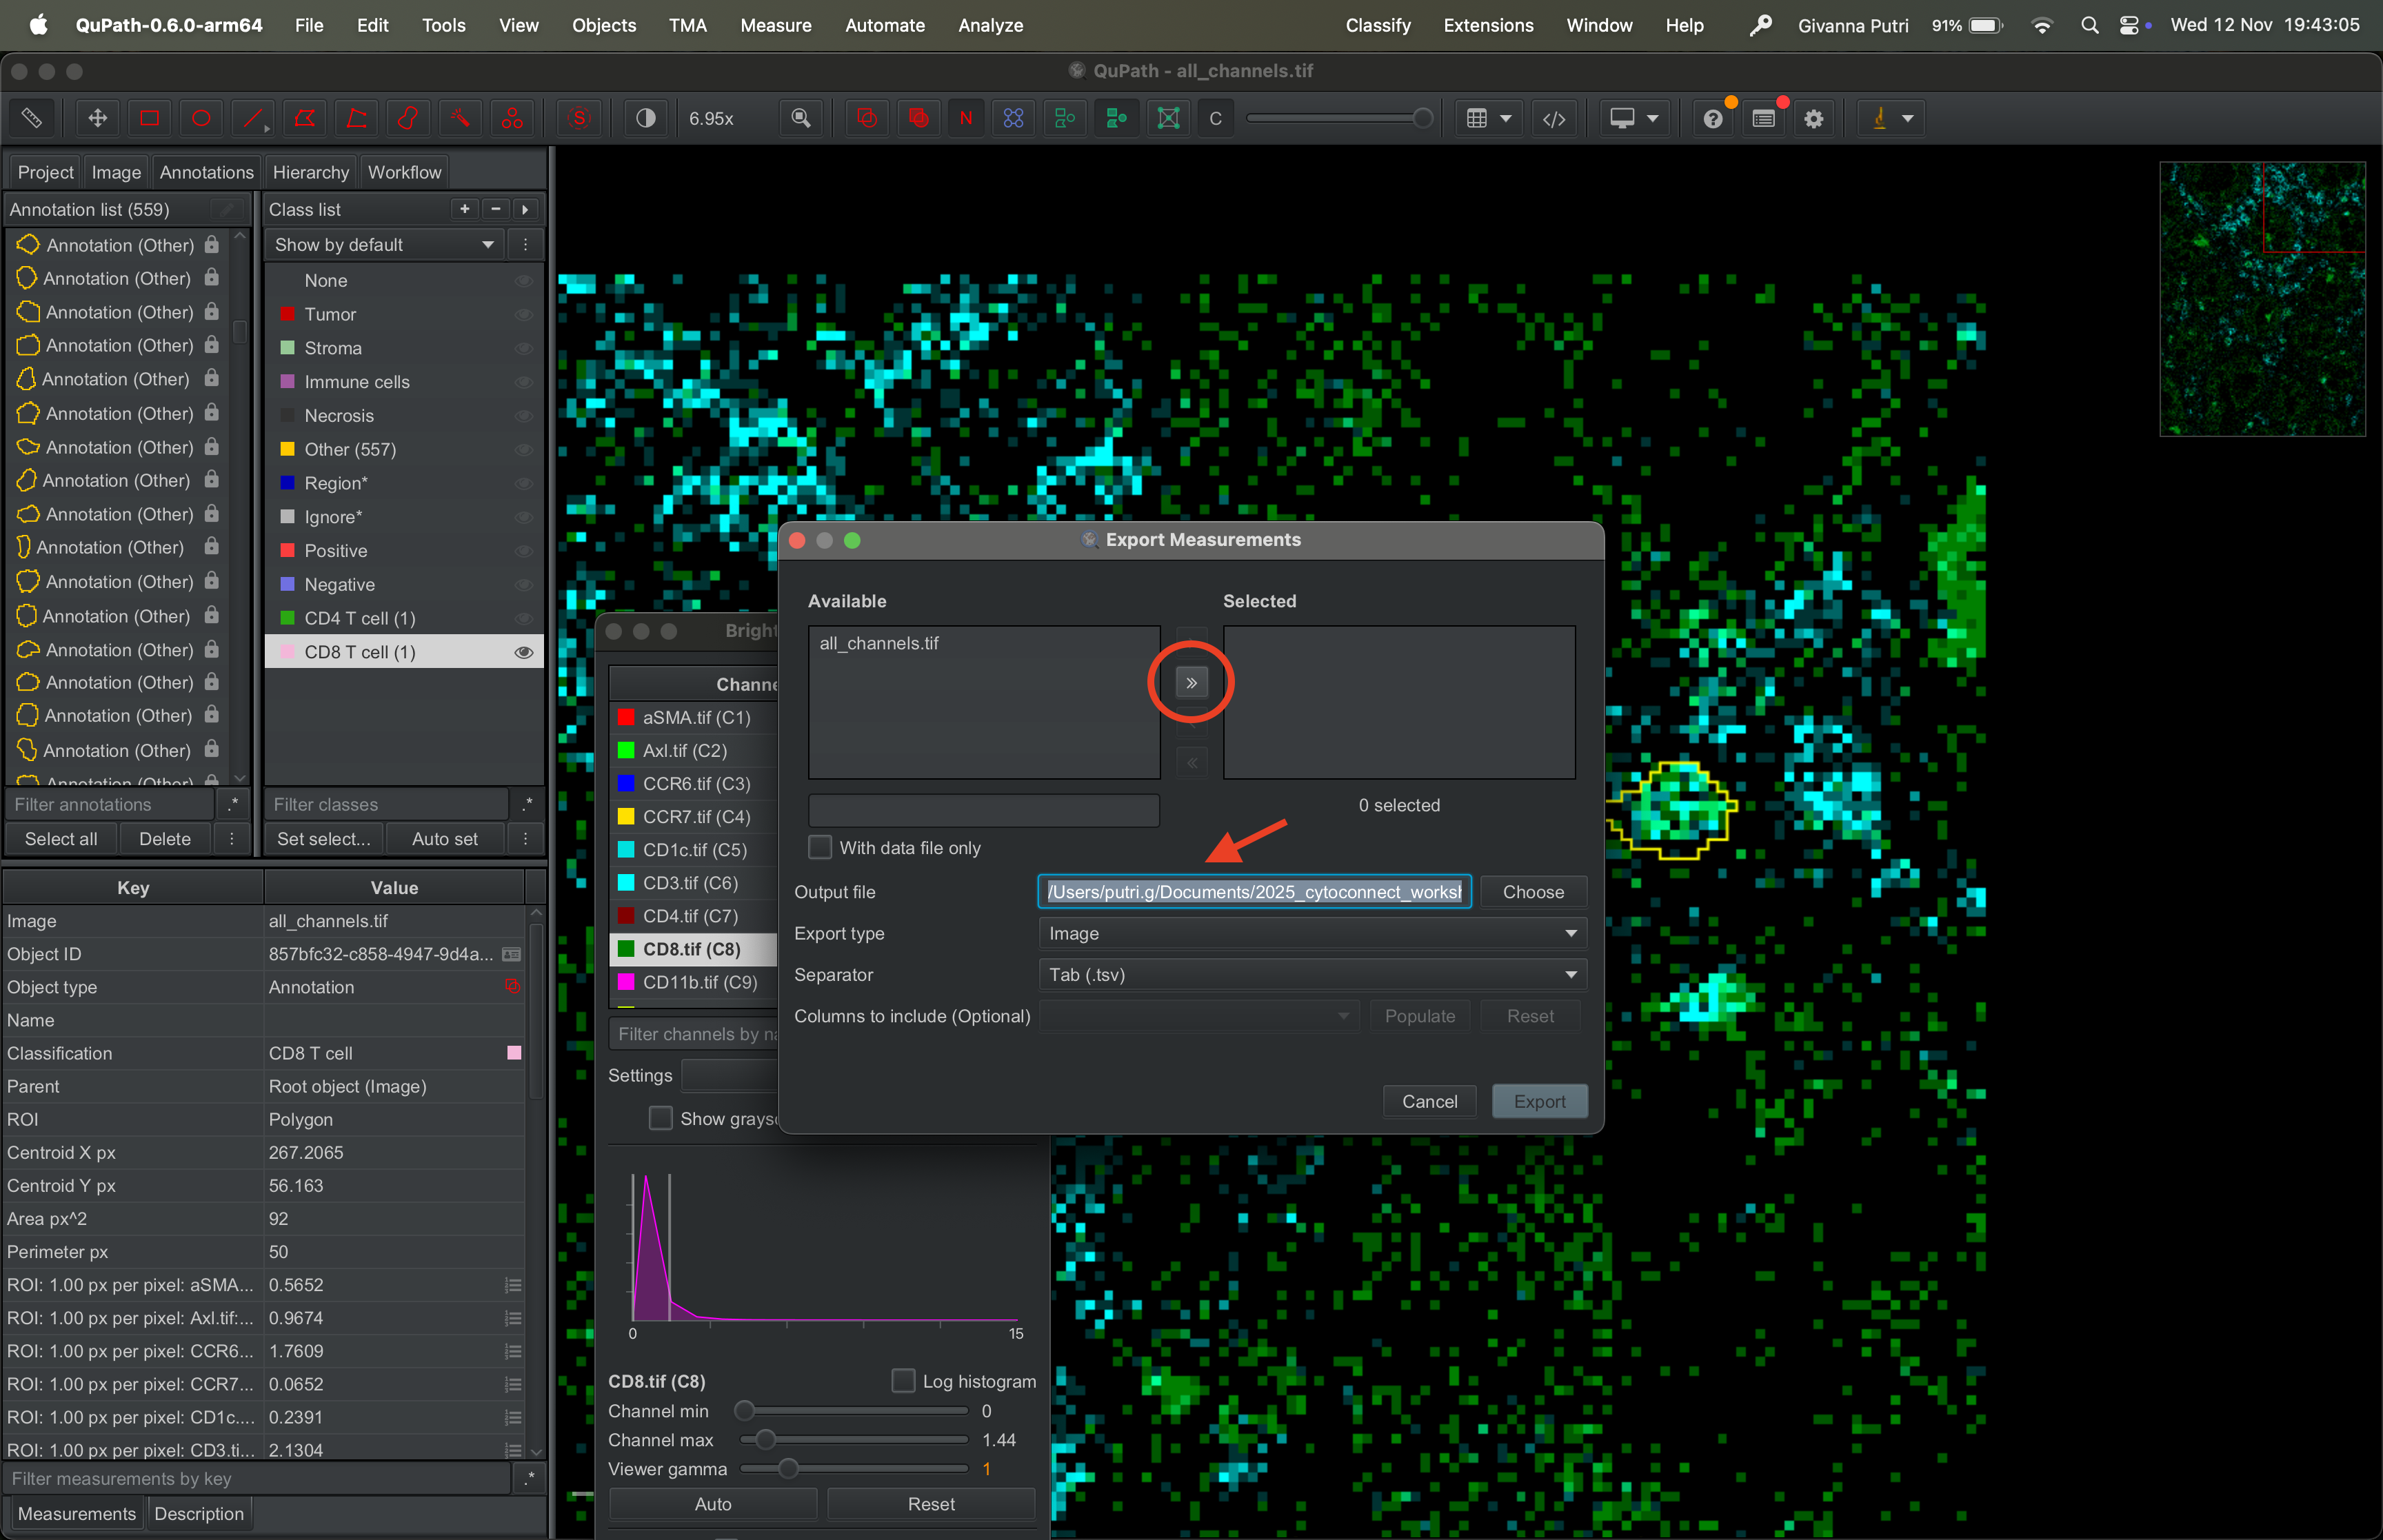Image resolution: width=2383 pixels, height=1540 pixels.
Task: Switch to the Hierarchy tab
Action: pyautogui.click(x=310, y=172)
